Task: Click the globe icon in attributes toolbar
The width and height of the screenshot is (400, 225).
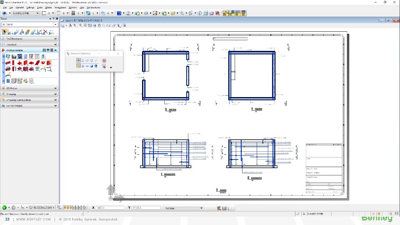Action: click(88, 13)
